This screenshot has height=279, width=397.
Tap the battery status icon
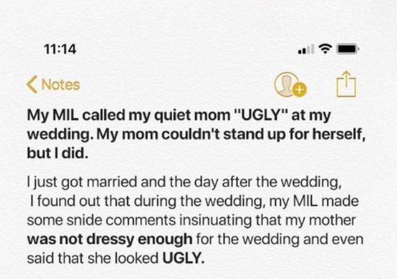(347, 49)
